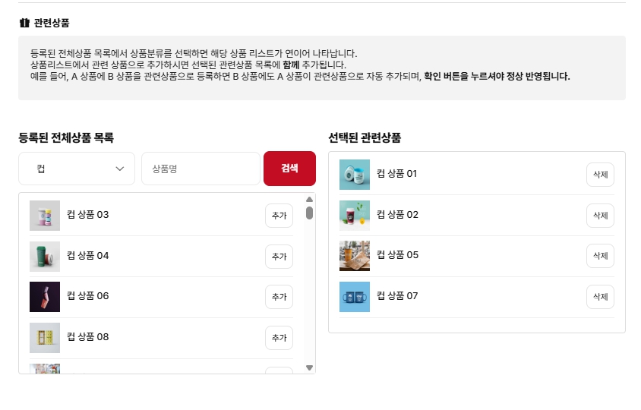
Task: Click the product list scrollbar up arrow
Action: pos(309,200)
